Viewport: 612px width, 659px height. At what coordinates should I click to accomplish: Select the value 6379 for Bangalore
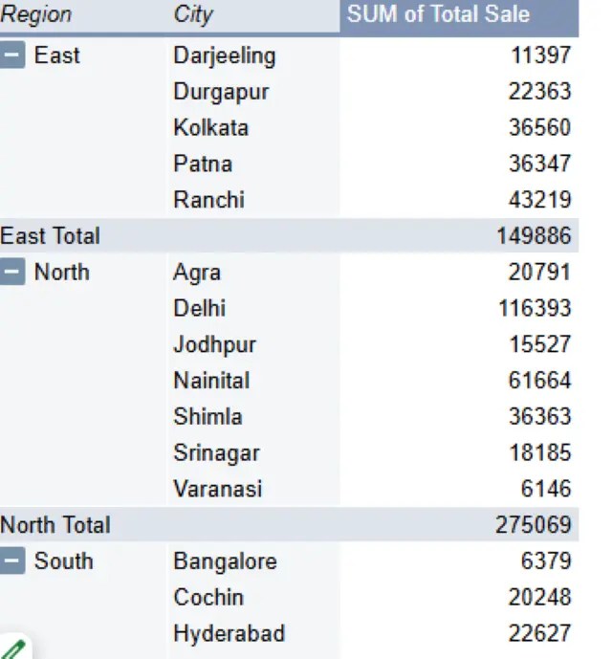pyautogui.click(x=546, y=560)
